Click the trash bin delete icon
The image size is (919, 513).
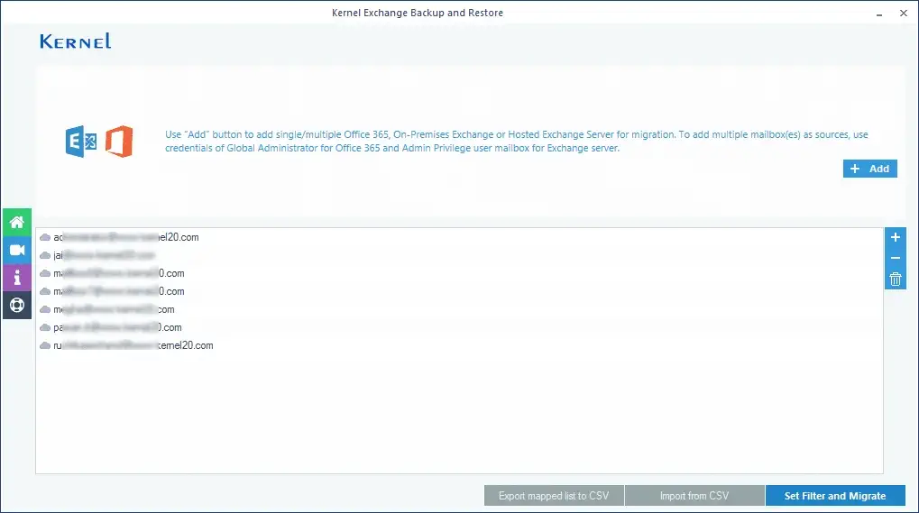coord(895,279)
